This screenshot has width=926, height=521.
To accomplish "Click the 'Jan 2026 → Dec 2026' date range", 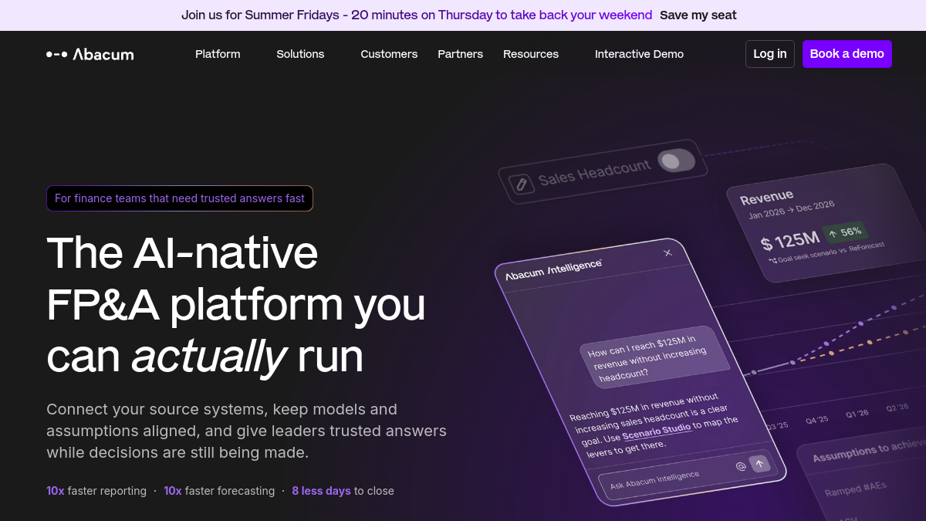I will tap(793, 211).
